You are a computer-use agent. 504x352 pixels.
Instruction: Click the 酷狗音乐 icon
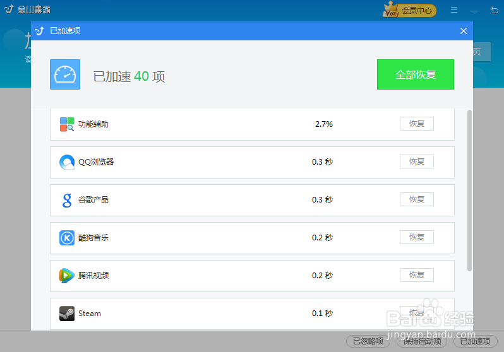tap(67, 238)
